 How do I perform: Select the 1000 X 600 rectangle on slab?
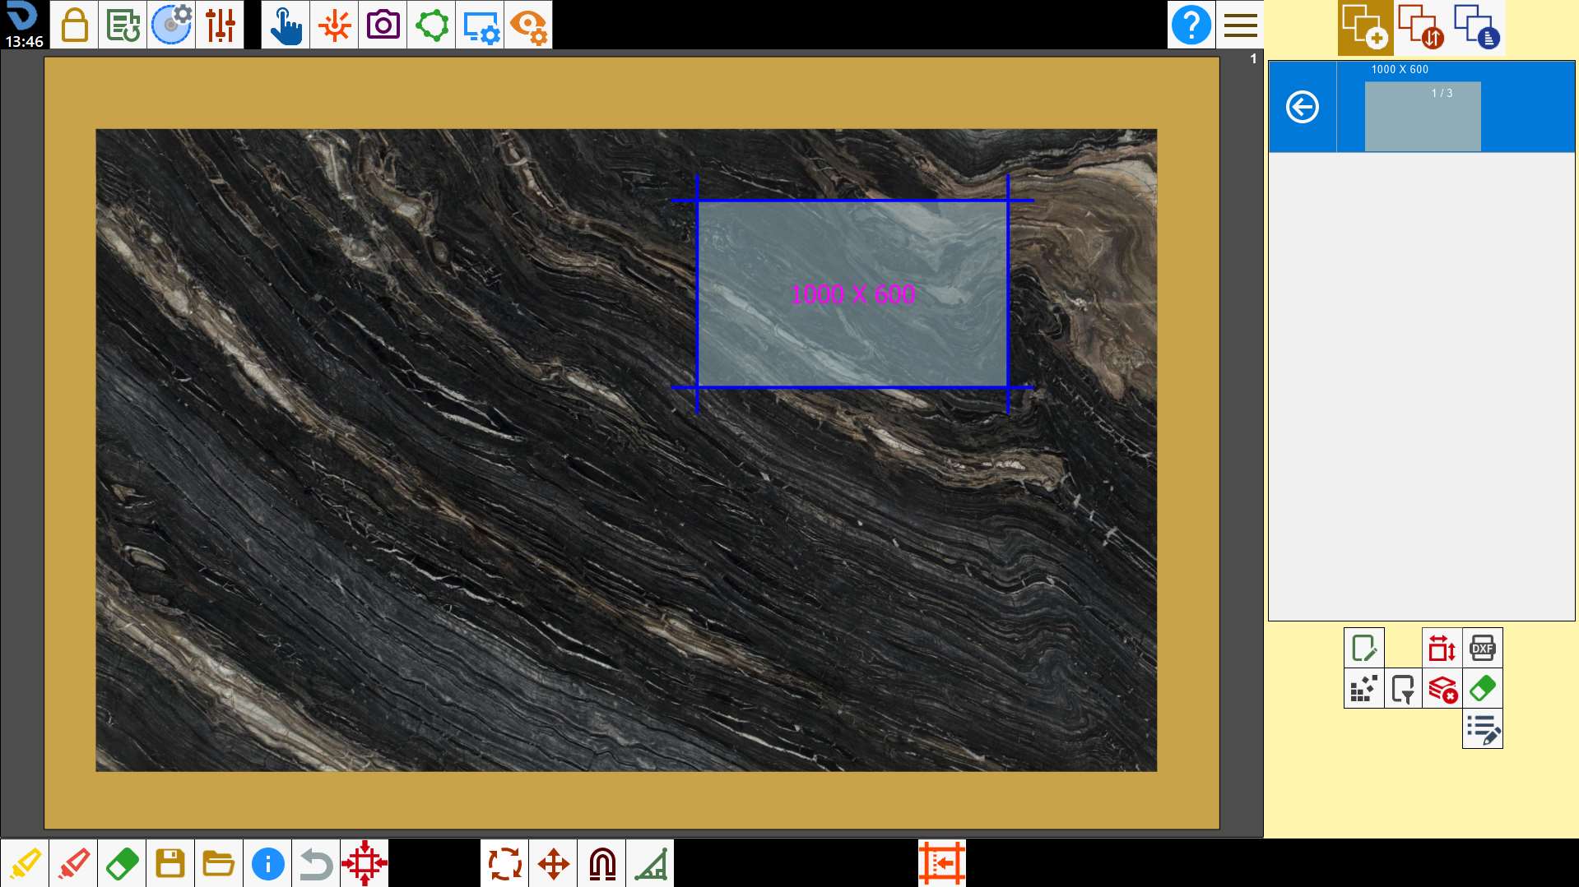coord(852,293)
